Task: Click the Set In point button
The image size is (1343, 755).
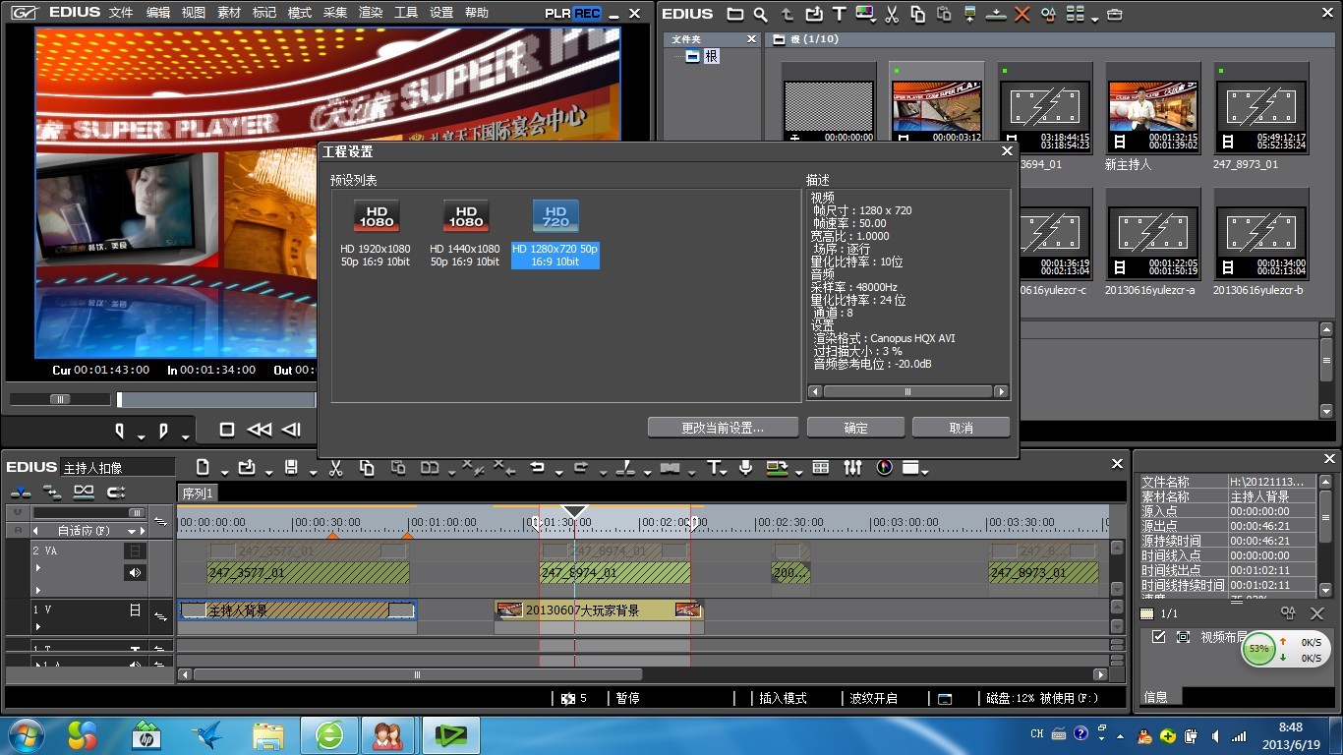Action: (x=121, y=431)
